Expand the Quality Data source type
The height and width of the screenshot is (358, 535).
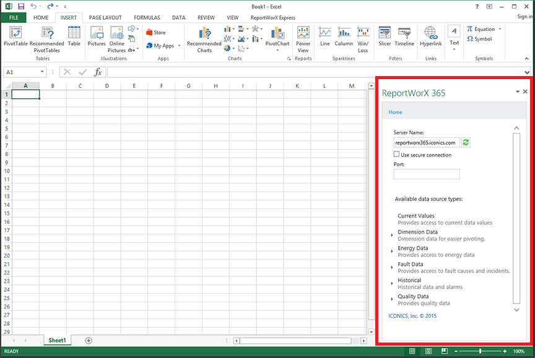(x=392, y=299)
